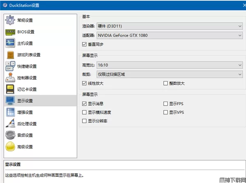Viewport: 246px width, 183px height.
Task: Switch to 增强设置 list entry
Action: click(x=25, y=112)
